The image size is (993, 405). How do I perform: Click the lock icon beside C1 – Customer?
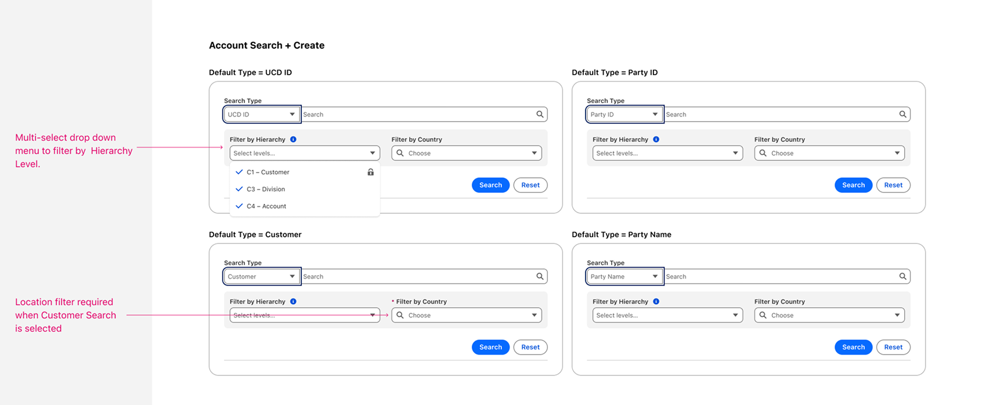point(370,172)
